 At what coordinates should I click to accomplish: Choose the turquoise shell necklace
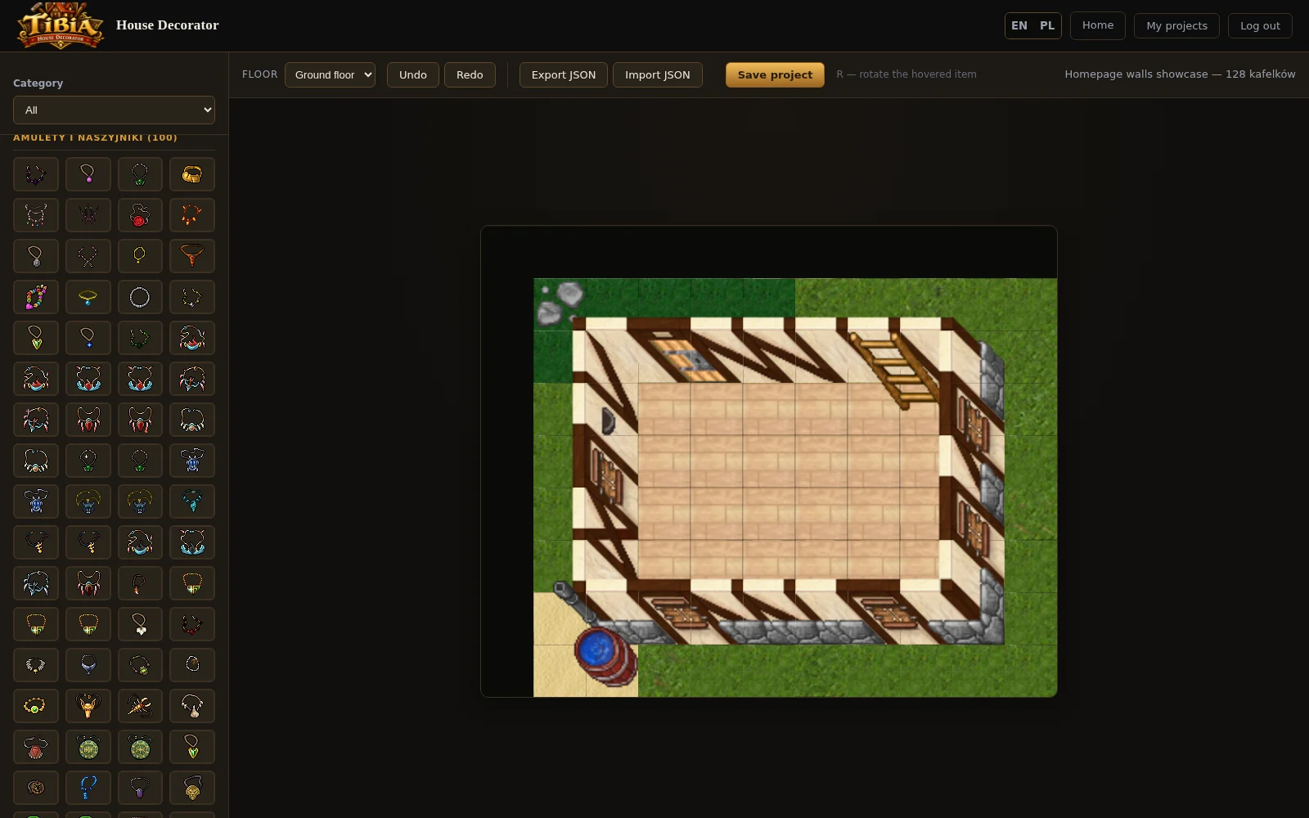point(192,501)
